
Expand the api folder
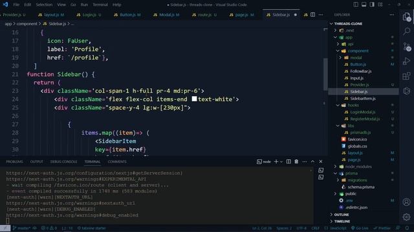338,44
